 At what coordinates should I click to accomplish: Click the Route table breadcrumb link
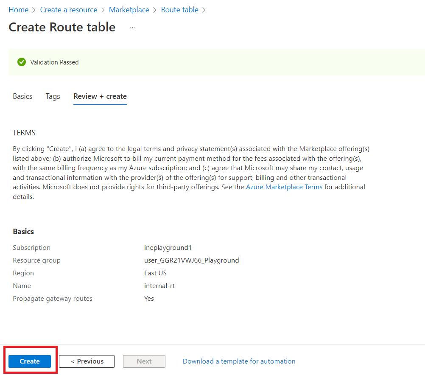tap(179, 10)
